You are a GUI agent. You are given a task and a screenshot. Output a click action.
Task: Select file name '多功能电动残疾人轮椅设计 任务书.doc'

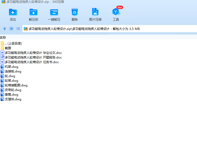[32, 62]
